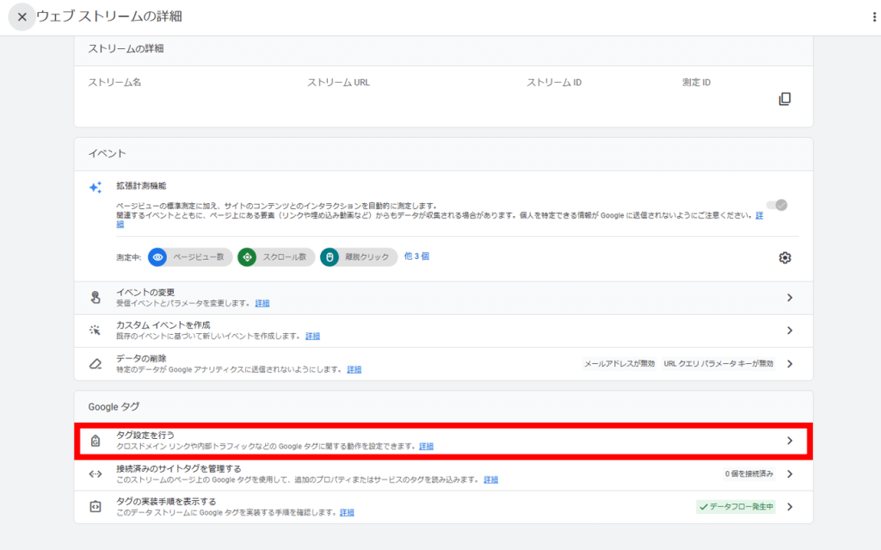Click the メールアドレスが無効 status chip
Screen dimensions: 881x550
[x=619, y=364]
